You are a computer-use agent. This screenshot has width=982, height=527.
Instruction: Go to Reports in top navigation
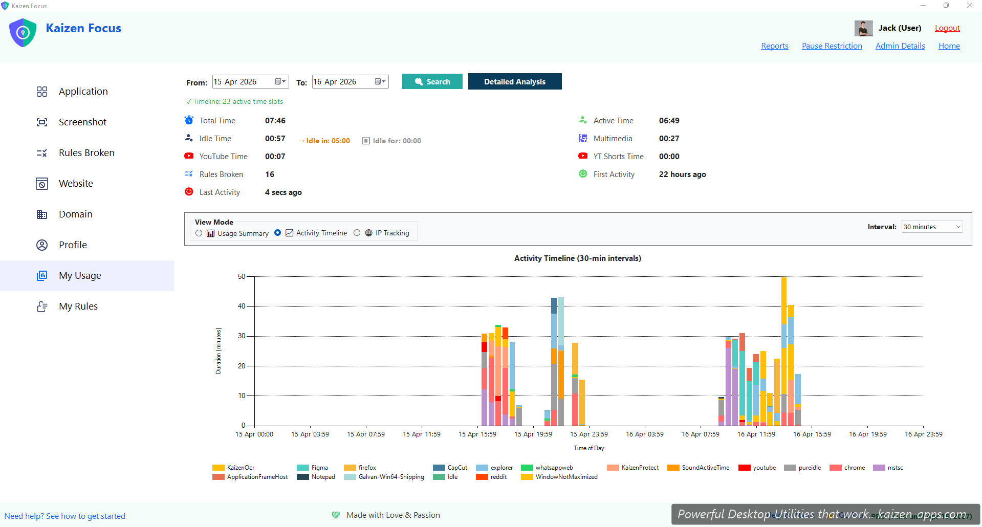[774, 46]
